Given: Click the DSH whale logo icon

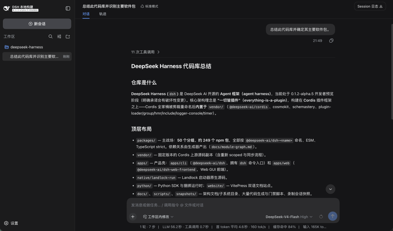Looking at the screenshot, I should pyautogui.click(x=7, y=8).
